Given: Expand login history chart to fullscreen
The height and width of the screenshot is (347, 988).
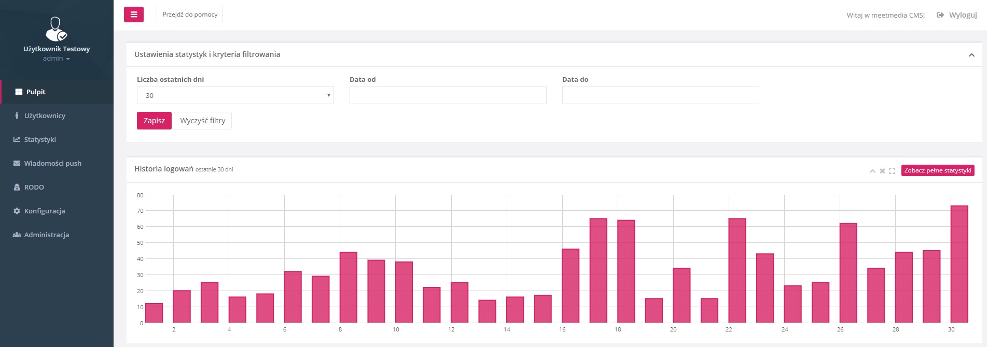Looking at the screenshot, I should [892, 171].
